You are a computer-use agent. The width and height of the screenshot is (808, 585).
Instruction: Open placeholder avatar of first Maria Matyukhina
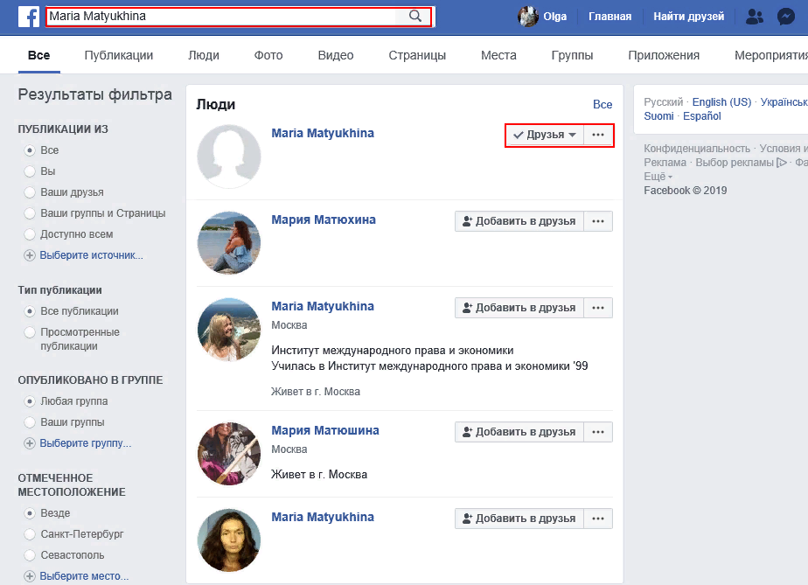229,157
